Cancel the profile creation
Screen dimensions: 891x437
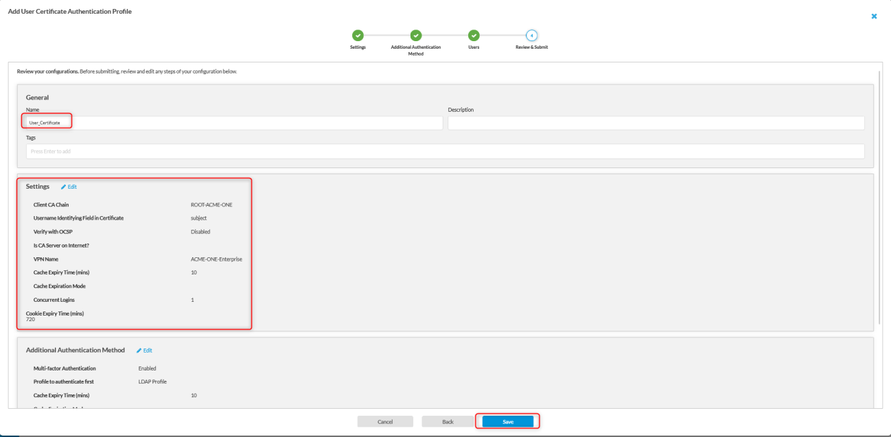tap(385, 421)
